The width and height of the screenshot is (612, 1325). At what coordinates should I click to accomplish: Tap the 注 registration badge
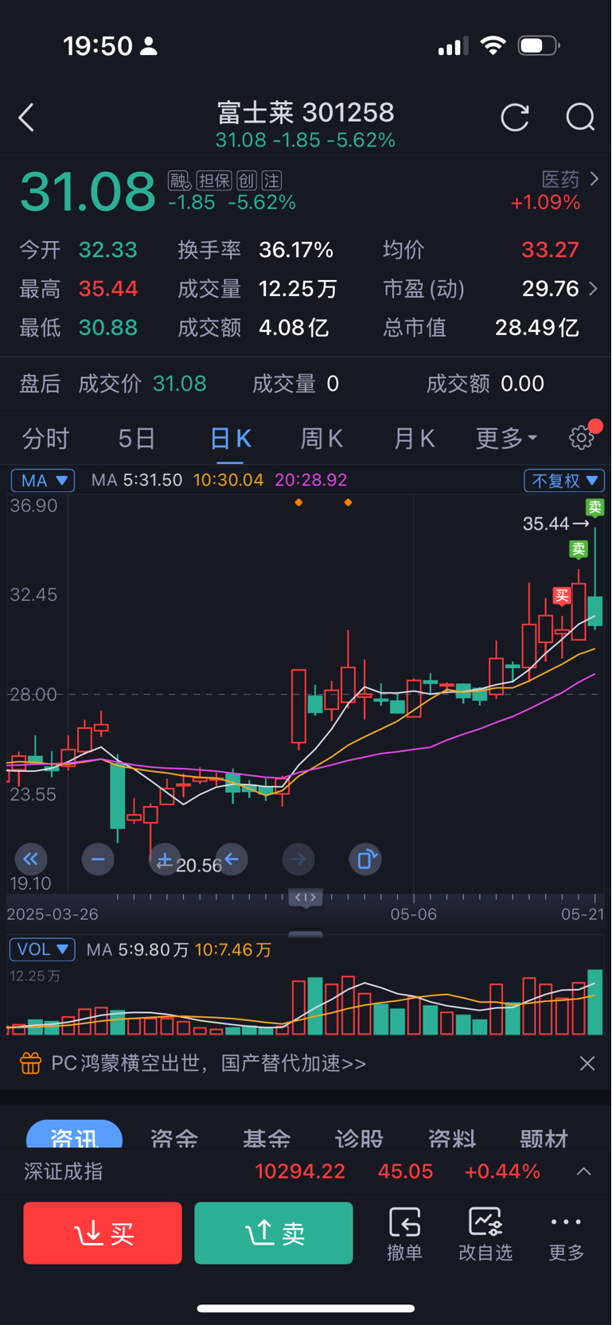[x=271, y=181]
